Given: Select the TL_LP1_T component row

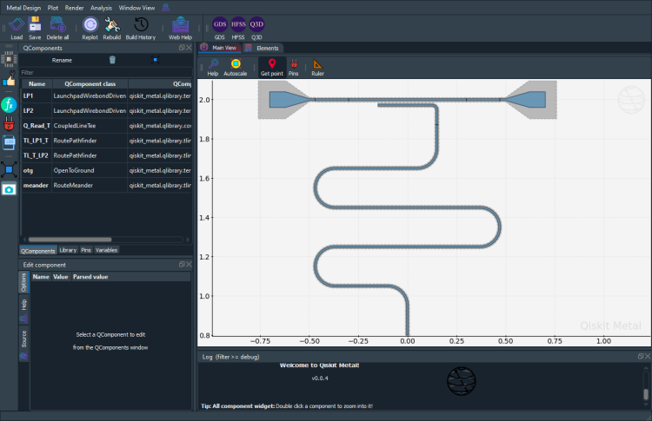Looking at the screenshot, I should click(106, 141).
